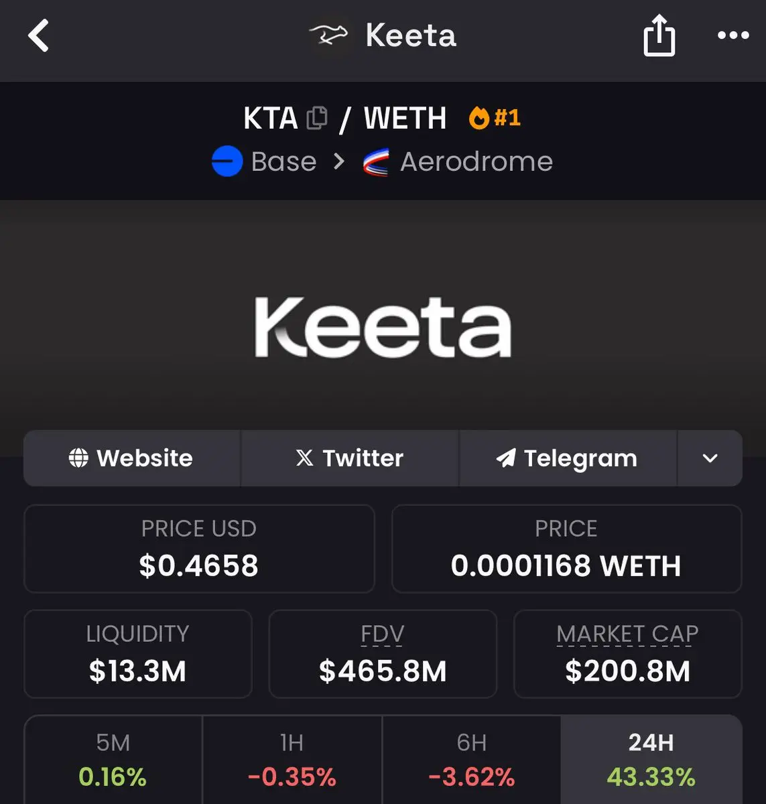Image resolution: width=766 pixels, height=804 pixels.
Task: Open the three-dots more menu
Action: point(733,36)
